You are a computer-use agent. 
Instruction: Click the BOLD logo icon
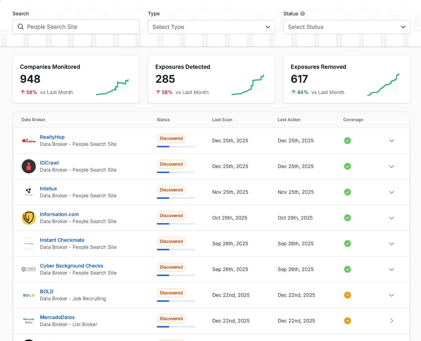pos(29,295)
